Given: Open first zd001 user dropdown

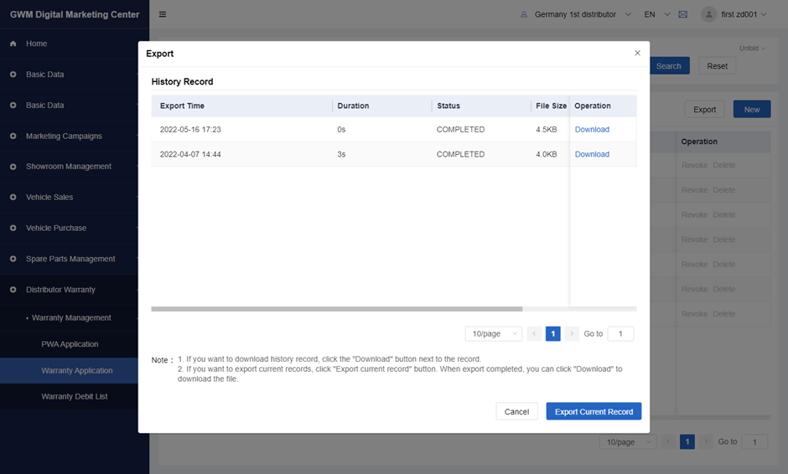Looking at the screenshot, I should point(744,14).
